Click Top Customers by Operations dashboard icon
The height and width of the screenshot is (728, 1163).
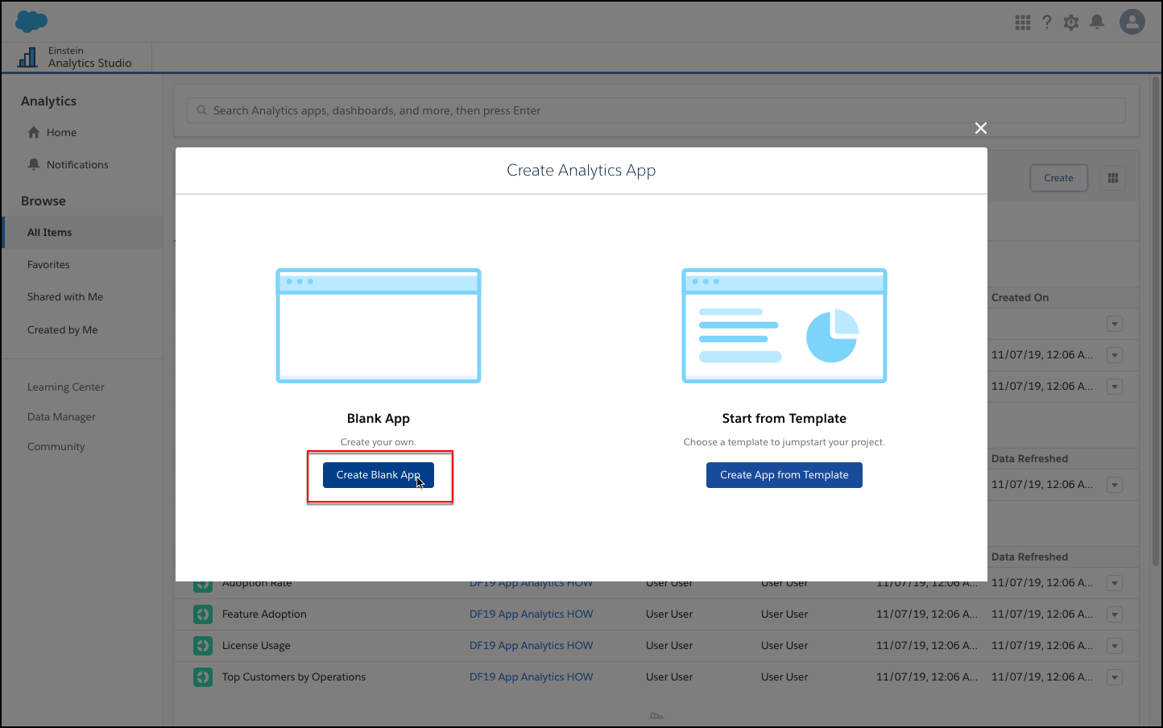(x=203, y=677)
